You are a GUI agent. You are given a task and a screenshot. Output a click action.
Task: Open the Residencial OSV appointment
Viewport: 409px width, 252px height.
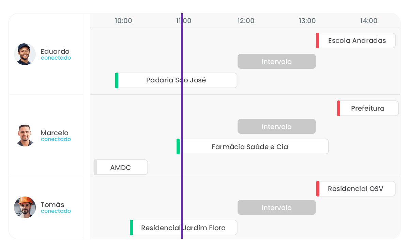[356, 189]
